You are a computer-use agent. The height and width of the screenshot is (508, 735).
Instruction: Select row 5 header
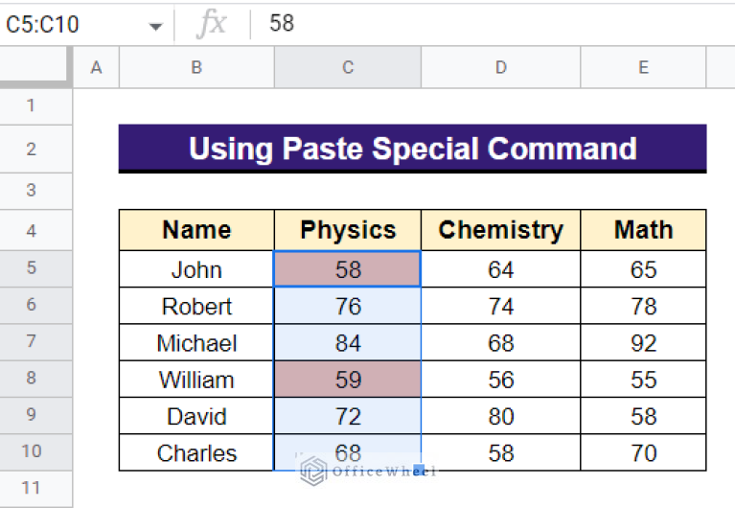point(35,268)
